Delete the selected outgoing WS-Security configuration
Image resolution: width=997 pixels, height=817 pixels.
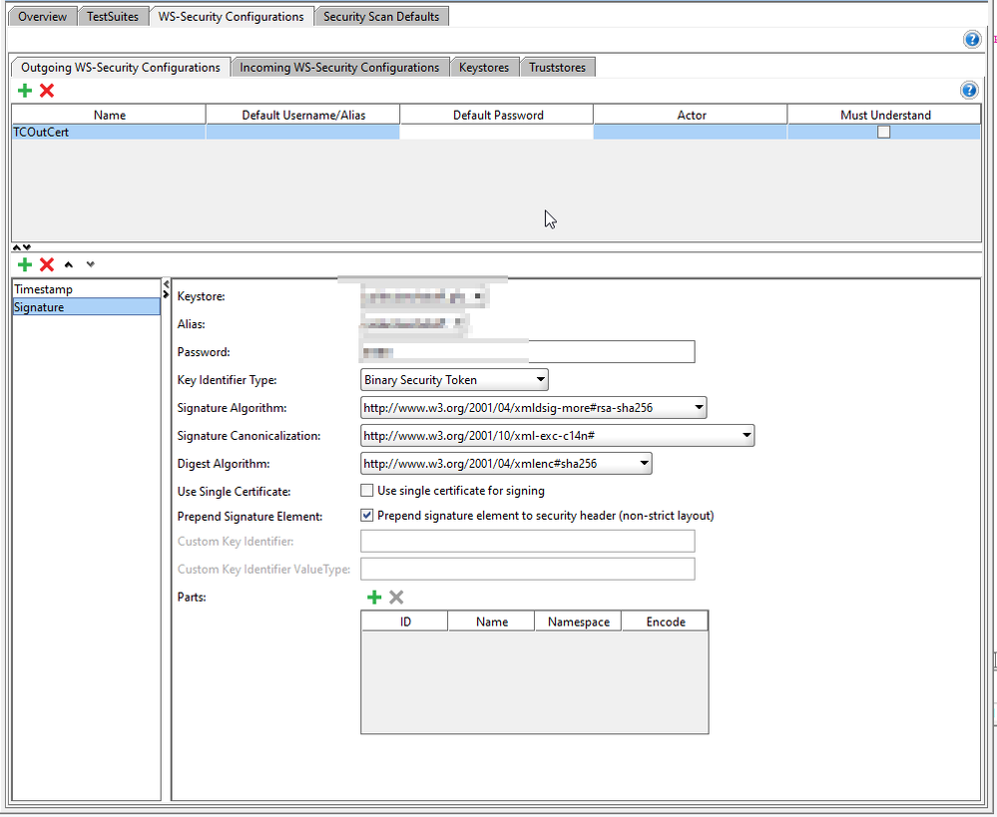[x=46, y=91]
